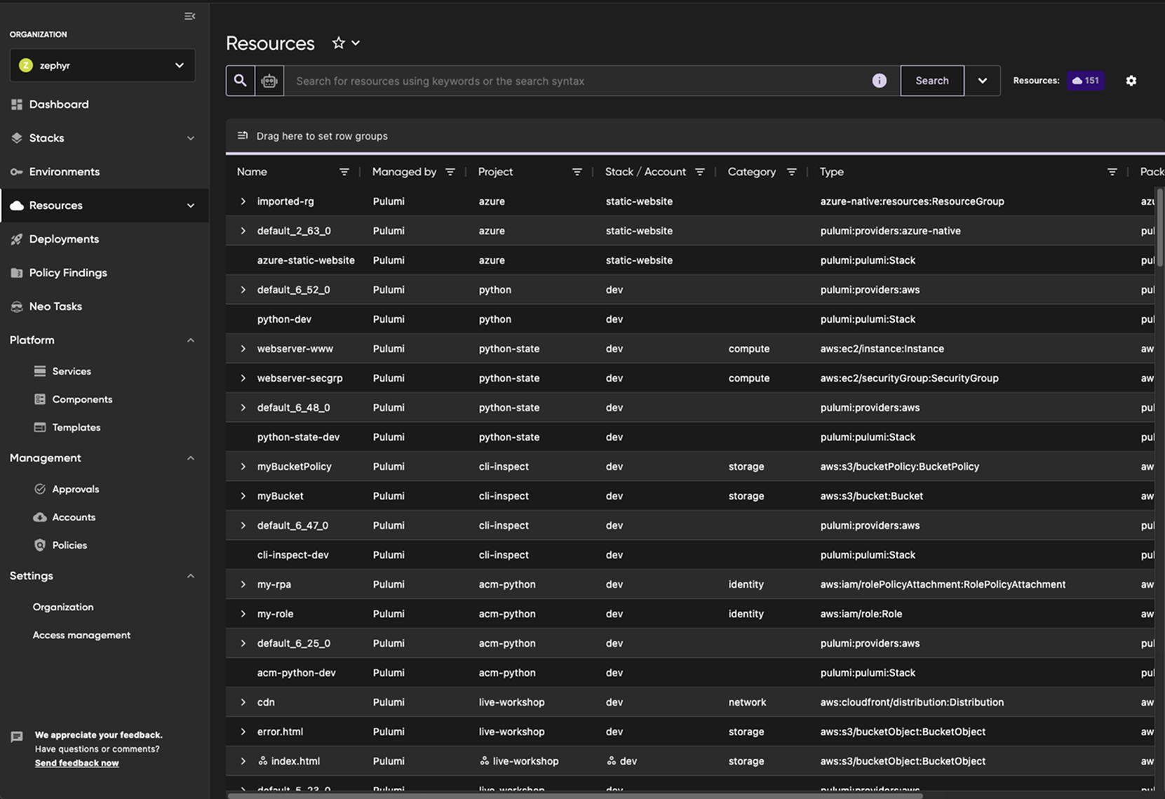Image resolution: width=1165 pixels, height=799 pixels.
Task: Click the identity category cell for my-role
Action: click(746, 614)
